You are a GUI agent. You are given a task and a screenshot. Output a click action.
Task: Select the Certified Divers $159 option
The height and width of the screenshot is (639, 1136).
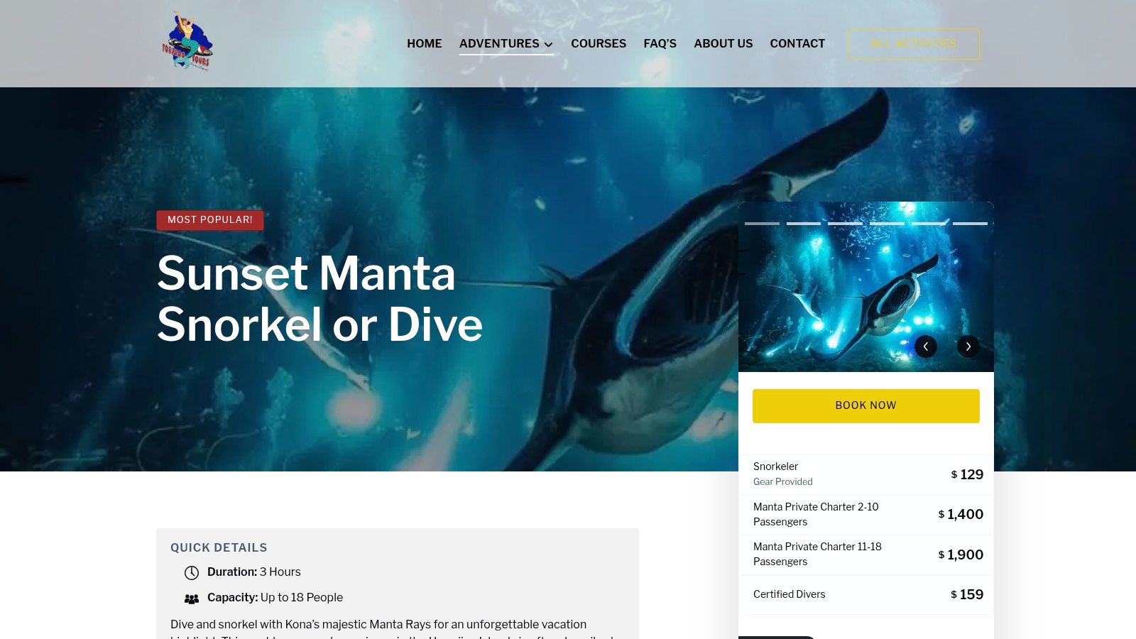[866, 594]
